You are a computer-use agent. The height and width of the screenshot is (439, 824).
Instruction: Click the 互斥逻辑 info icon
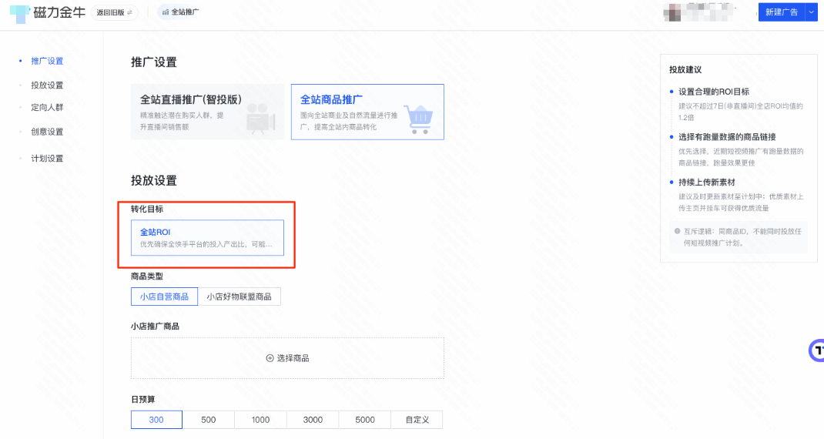tap(678, 231)
